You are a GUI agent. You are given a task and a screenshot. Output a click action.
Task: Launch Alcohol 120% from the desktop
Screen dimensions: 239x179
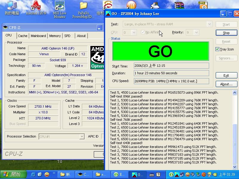(x=36, y=8)
